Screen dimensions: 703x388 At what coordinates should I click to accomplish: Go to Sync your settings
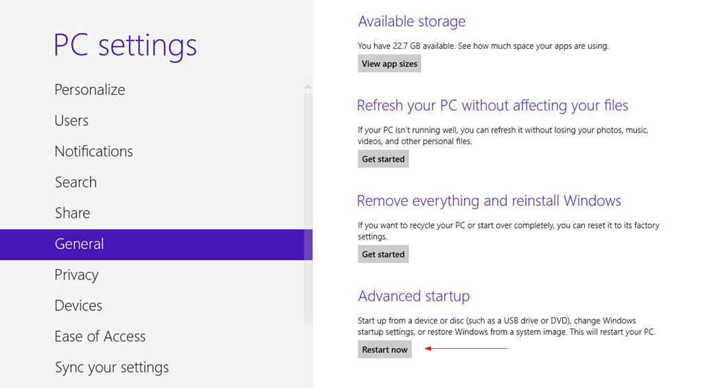pyautogui.click(x=112, y=368)
